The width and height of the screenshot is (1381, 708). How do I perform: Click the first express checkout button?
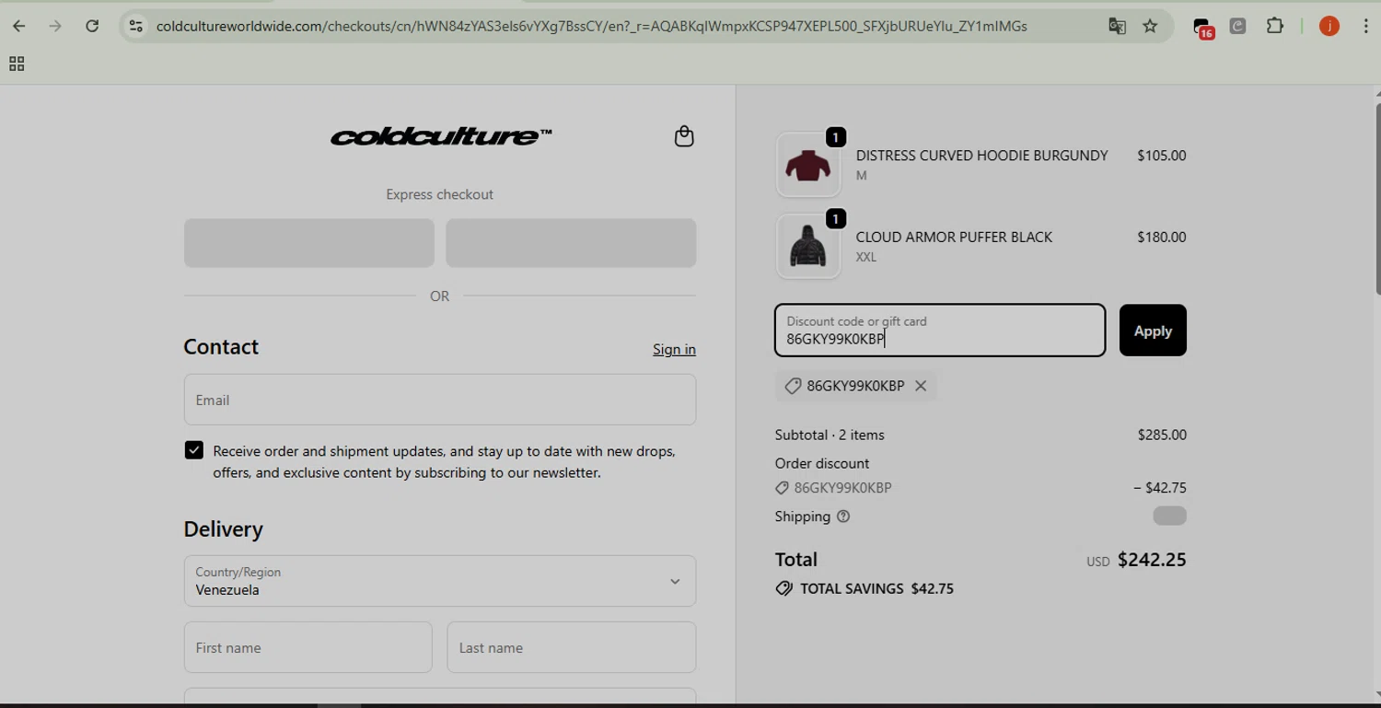point(309,243)
